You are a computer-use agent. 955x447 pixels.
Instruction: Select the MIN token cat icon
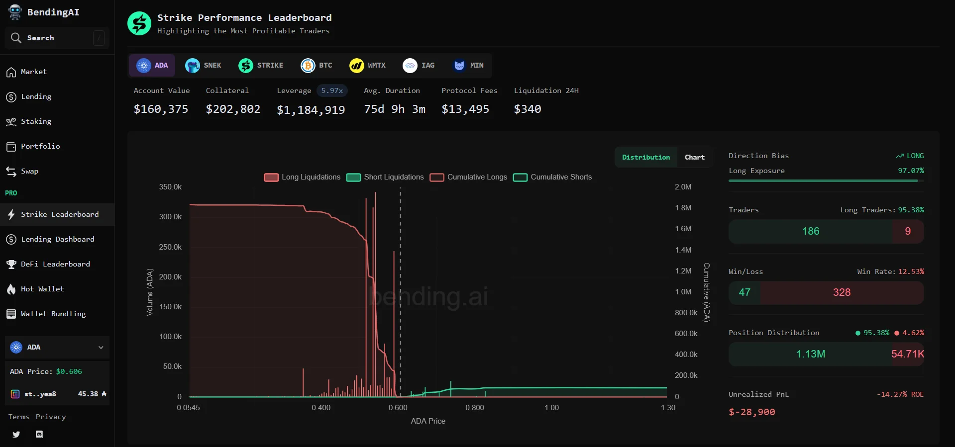[459, 66]
